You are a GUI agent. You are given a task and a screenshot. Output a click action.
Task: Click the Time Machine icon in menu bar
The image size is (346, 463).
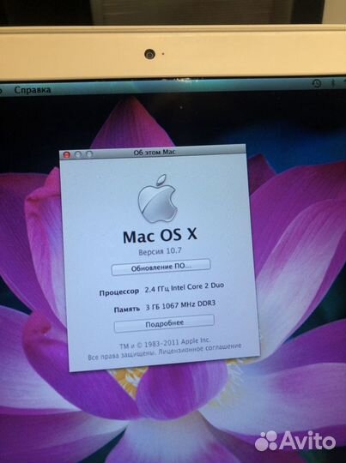(317, 84)
